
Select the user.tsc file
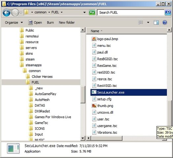(101, 119)
